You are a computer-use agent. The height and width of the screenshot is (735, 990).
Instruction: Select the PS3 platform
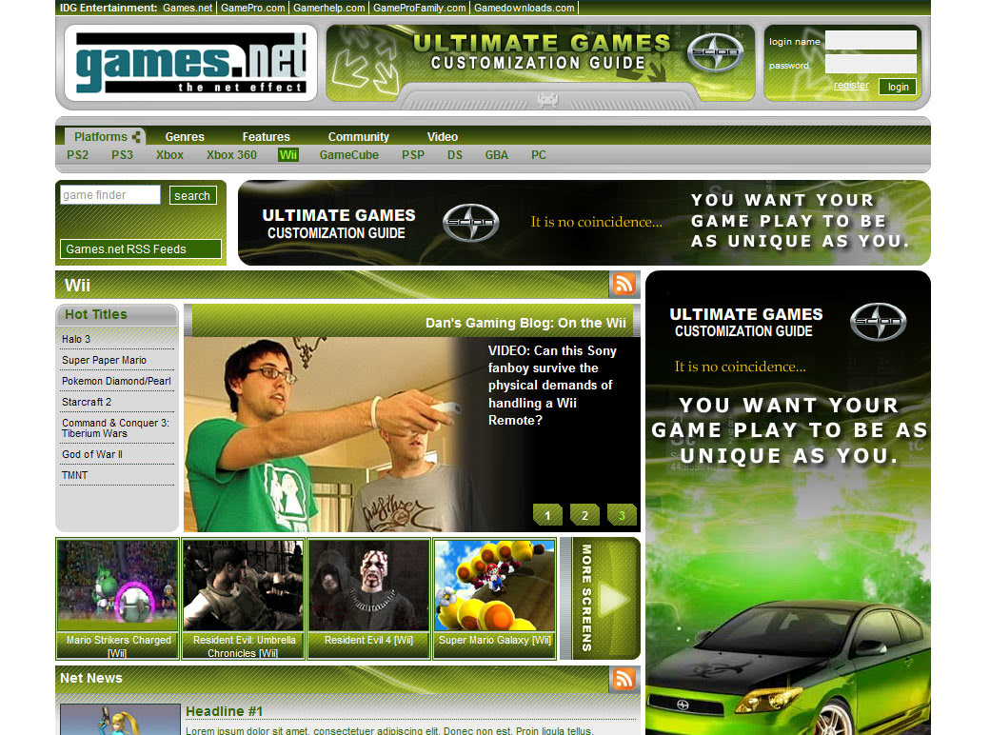pos(122,154)
